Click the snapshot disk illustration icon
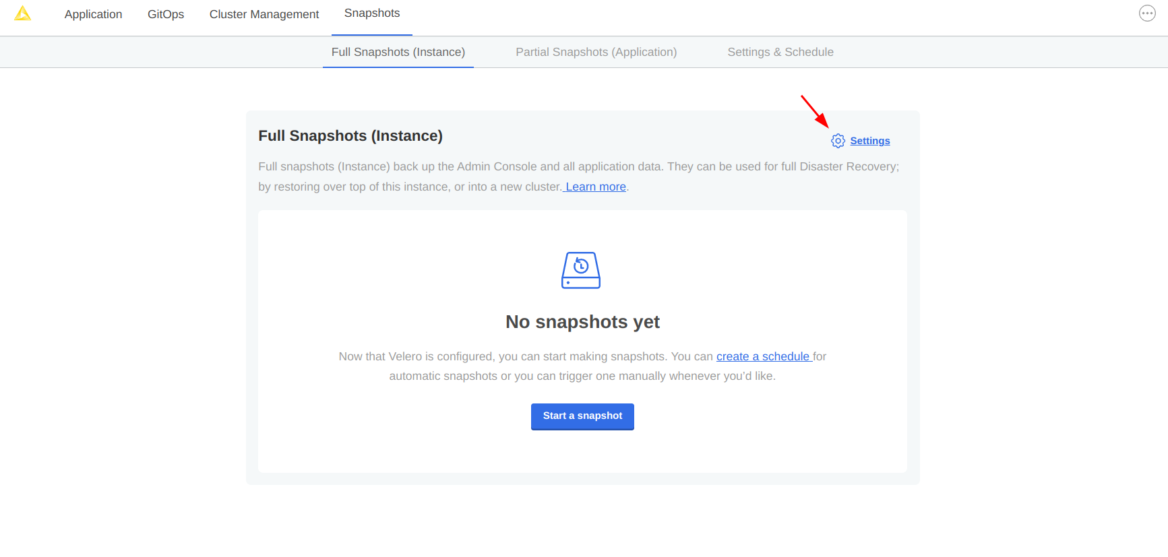 pyautogui.click(x=581, y=270)
